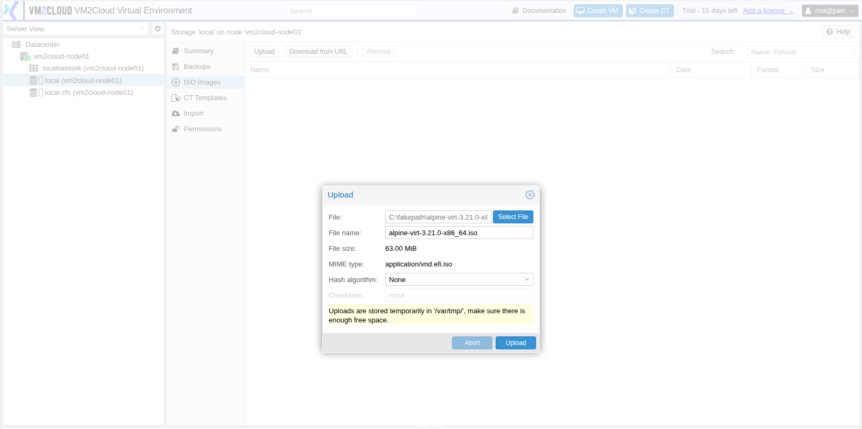862x429 pixels.
Task: Open the Hash algorithm dropdown
Action: coord(526,279)
